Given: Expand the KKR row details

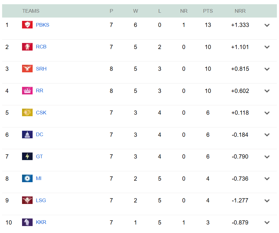Looking at the screenshot, I should [x=267, y=222].
